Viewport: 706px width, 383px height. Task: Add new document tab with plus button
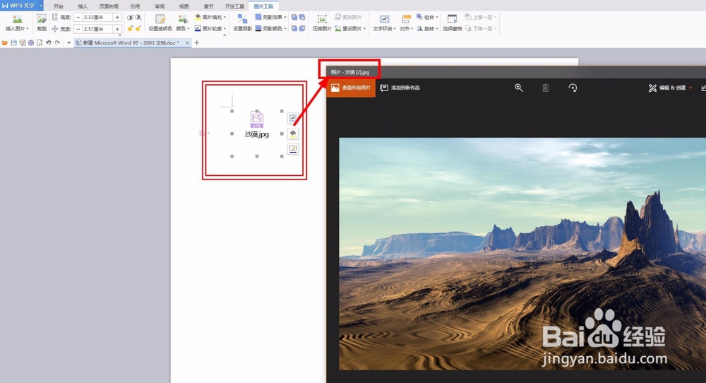pos(196,43)
